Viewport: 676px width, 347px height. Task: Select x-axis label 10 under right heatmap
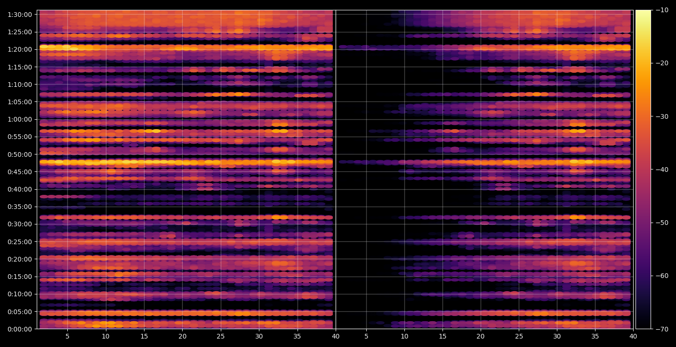[x=404, y=336]
